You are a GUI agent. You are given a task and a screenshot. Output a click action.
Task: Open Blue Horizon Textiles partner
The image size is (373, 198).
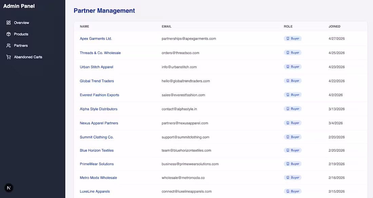(x=97, y=151)
